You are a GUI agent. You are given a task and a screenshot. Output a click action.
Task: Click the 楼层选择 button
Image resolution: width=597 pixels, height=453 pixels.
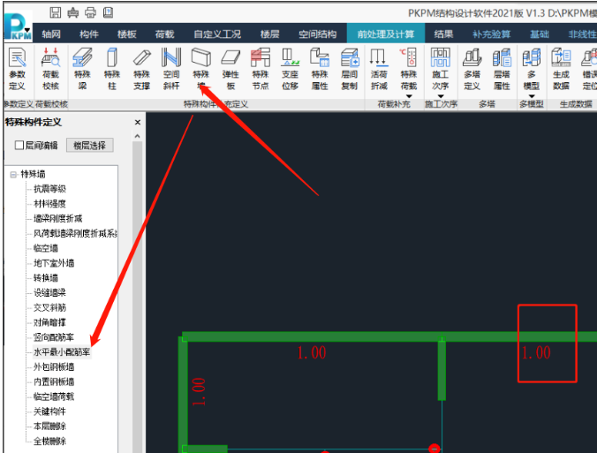coord(90,145)
